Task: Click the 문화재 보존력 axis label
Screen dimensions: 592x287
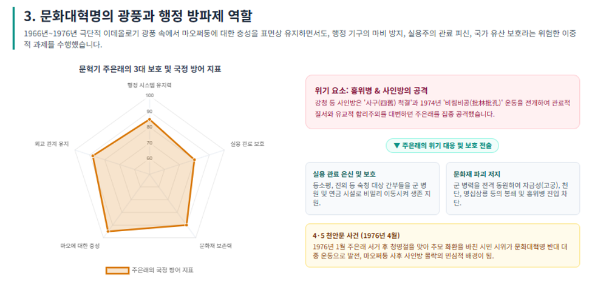Action: [x=216, y=246]
